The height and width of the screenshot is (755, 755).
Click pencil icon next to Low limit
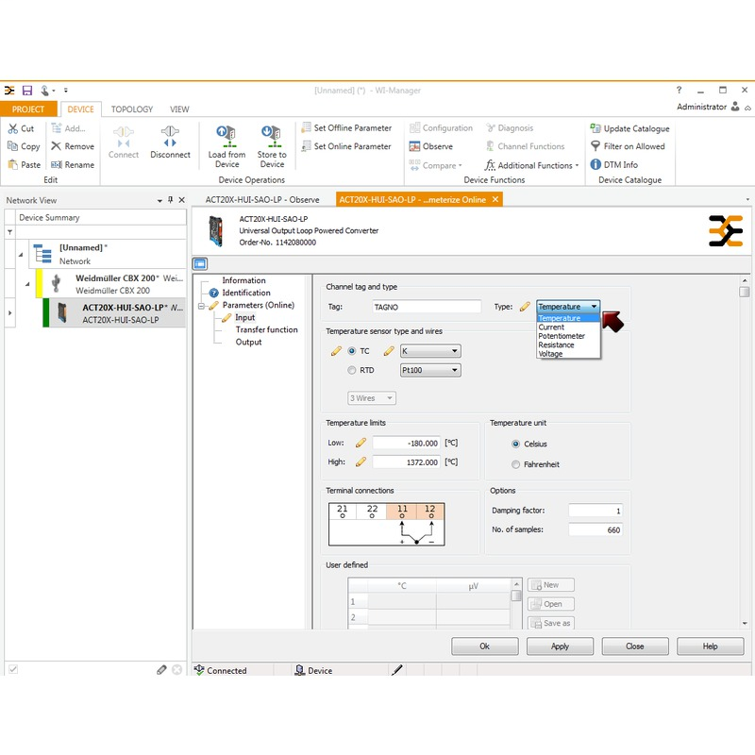coord(361,443)
